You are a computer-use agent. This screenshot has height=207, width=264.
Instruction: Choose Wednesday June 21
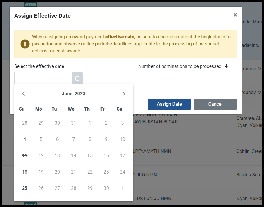[x=74, y=172]
